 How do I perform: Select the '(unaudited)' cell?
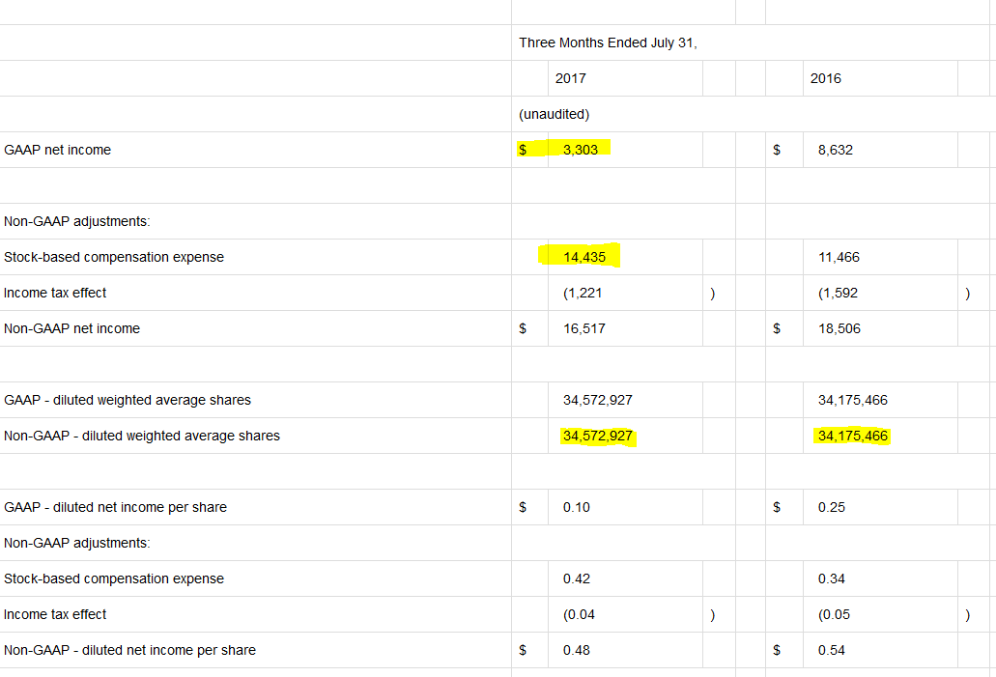tap(554, 114)
